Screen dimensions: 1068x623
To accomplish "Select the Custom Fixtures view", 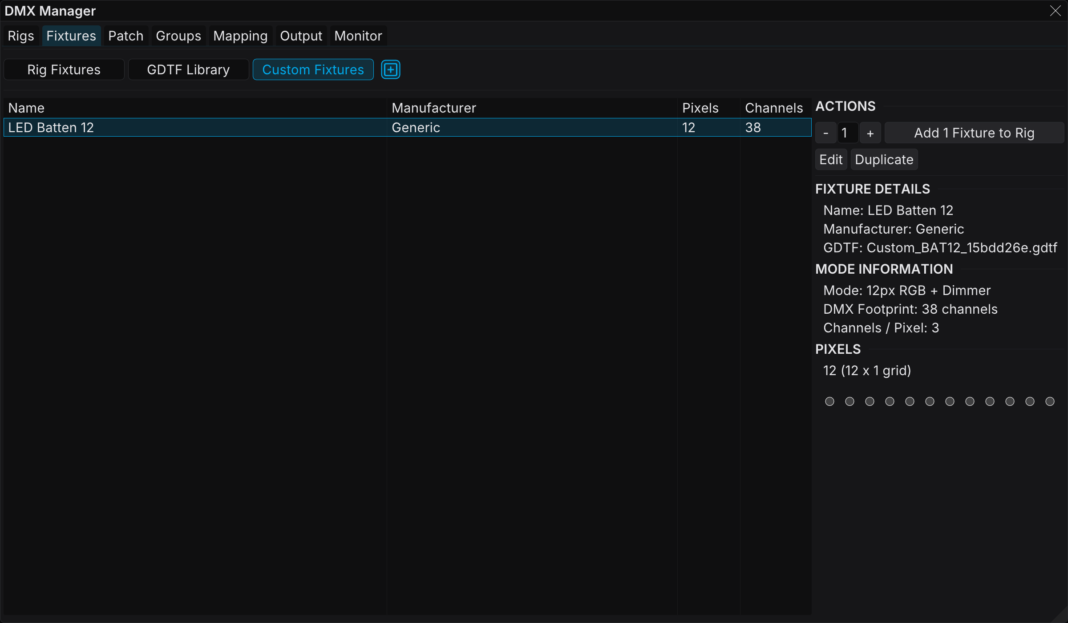I will point(313,70).
